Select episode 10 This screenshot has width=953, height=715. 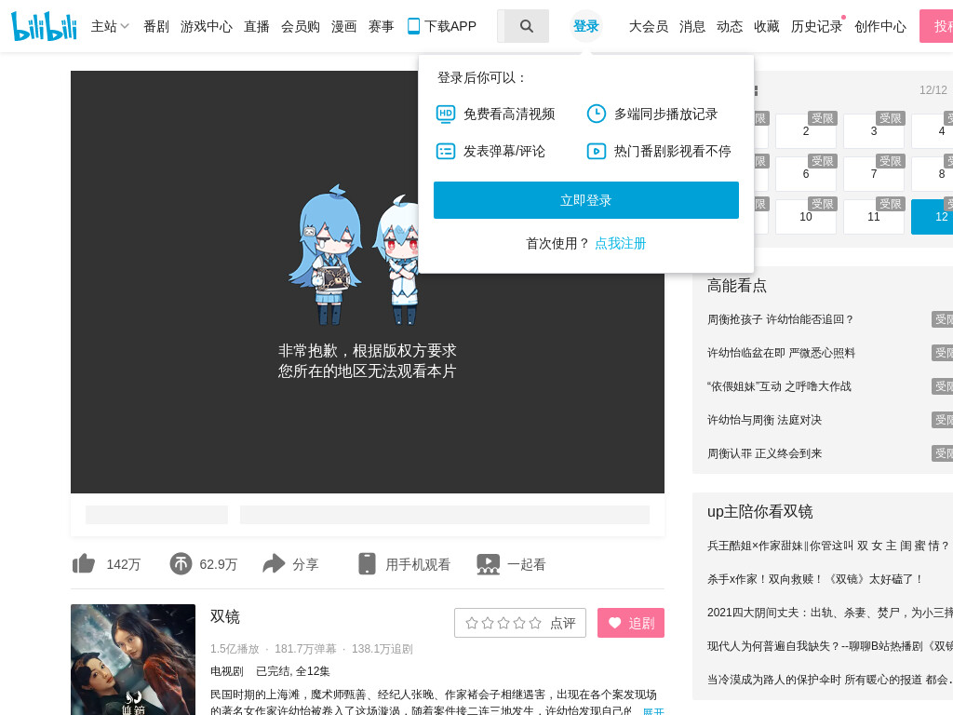coord(806,216)
